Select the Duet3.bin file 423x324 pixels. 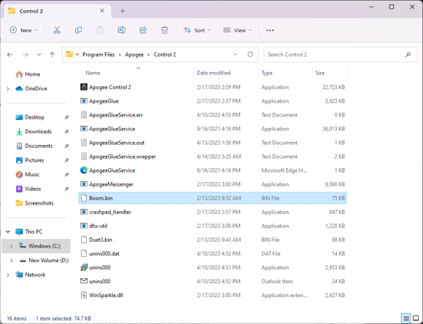click(x=212, y=240)
